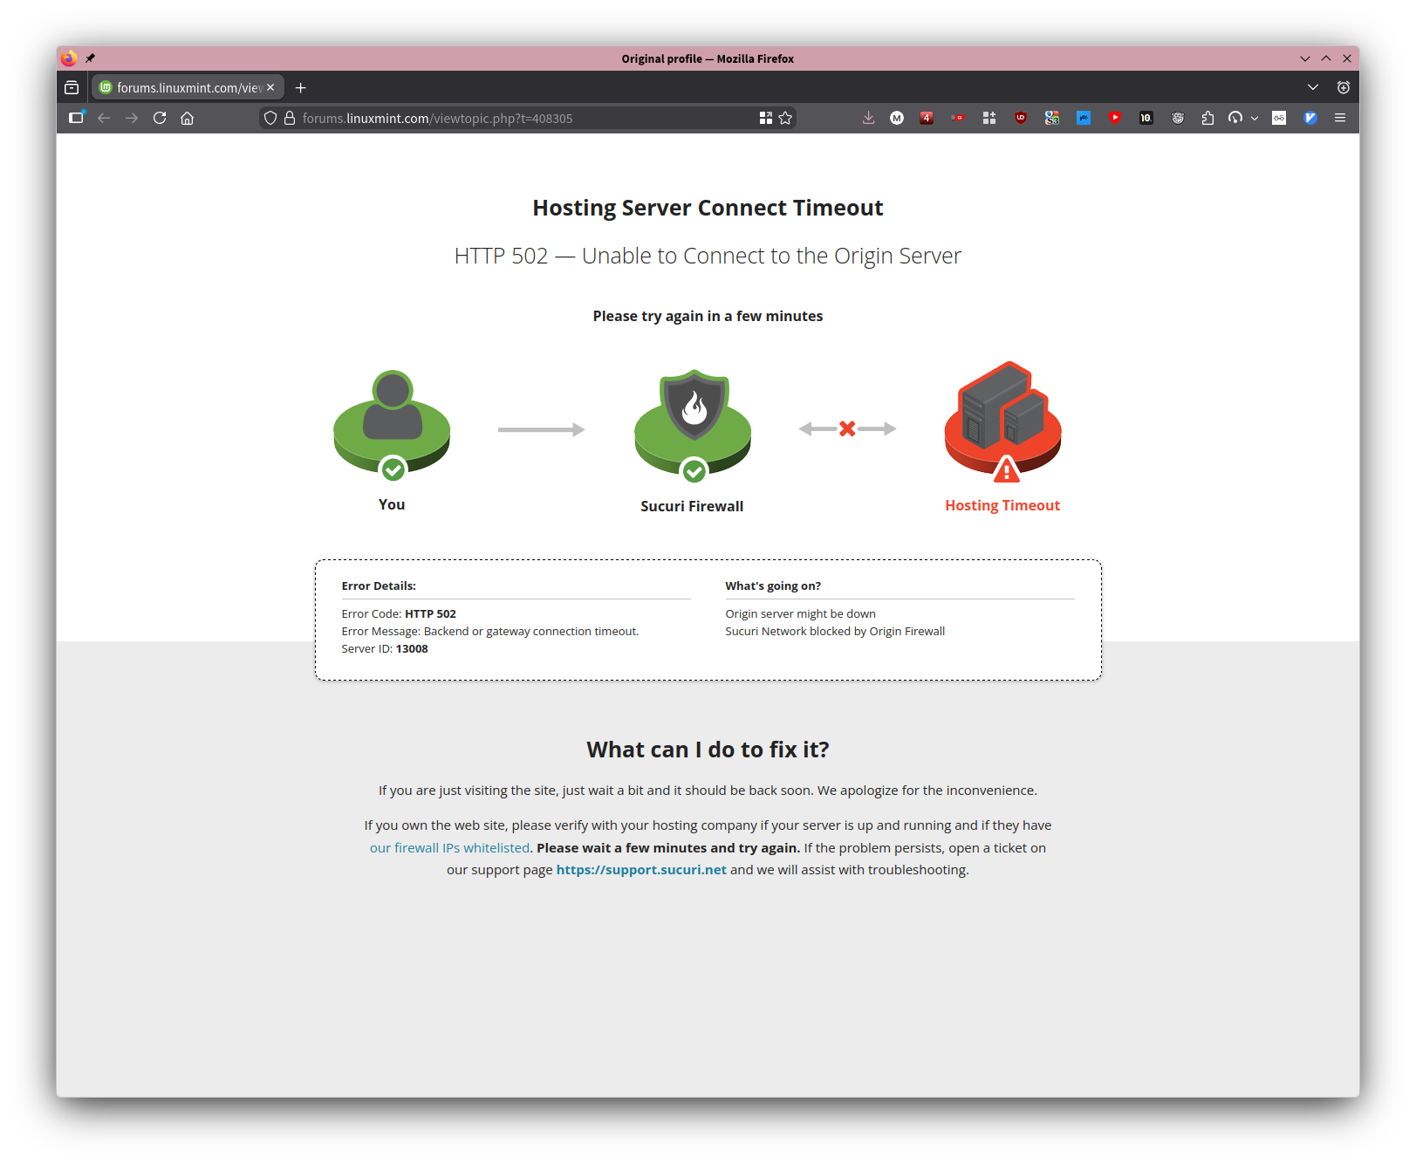Screen dimensions: 1416x1164
Task: Click the circular arrow toolbar icon
Action: tap(1235, 118)
